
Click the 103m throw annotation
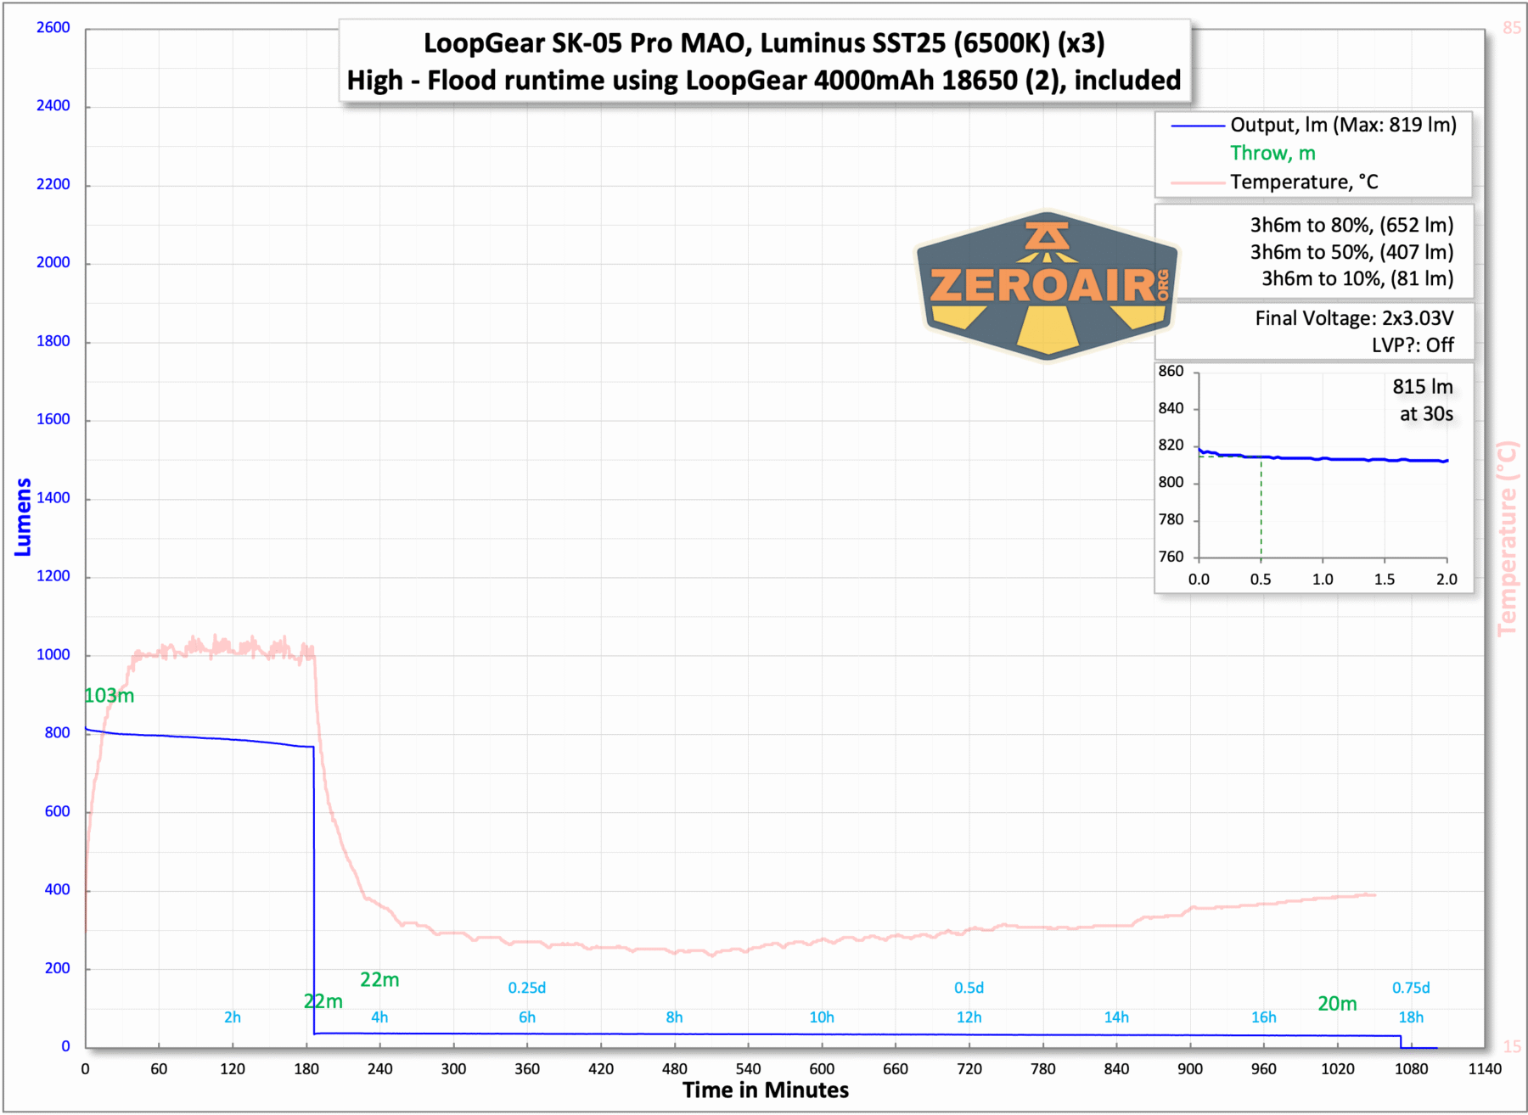coord(109,696)
